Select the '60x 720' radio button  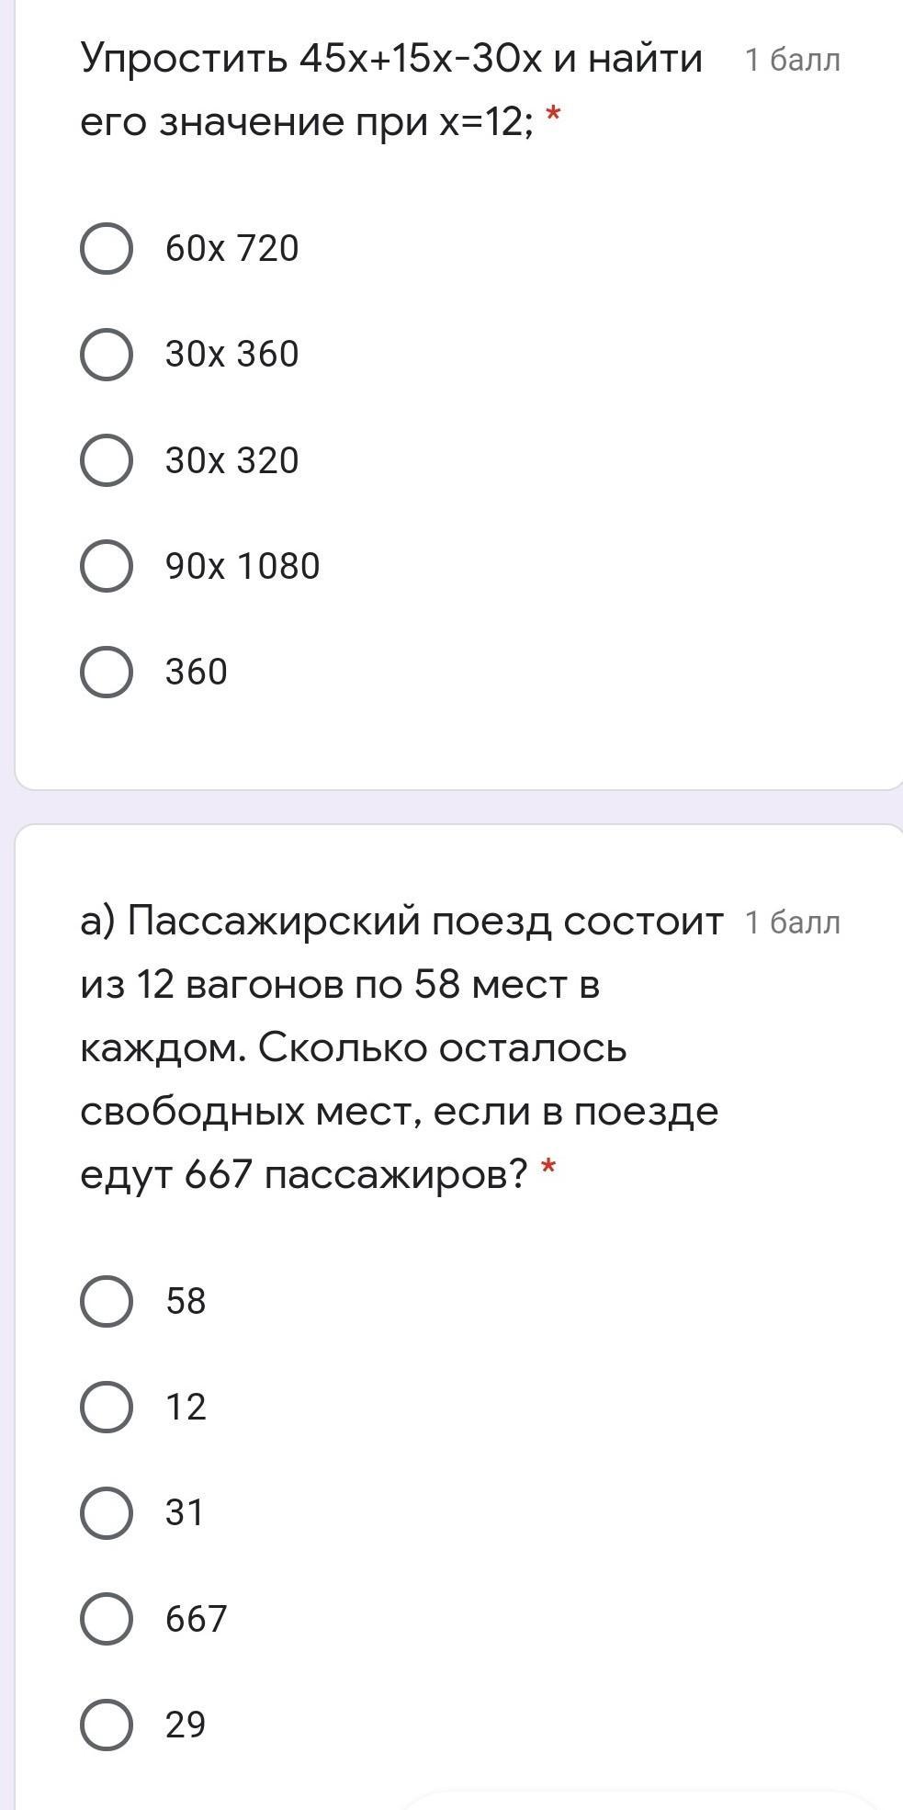click(107, 249)
